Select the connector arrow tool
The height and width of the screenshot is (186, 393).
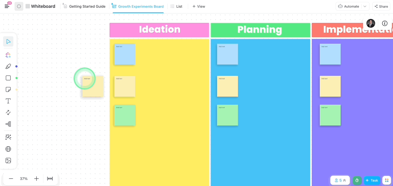[8, 112]
